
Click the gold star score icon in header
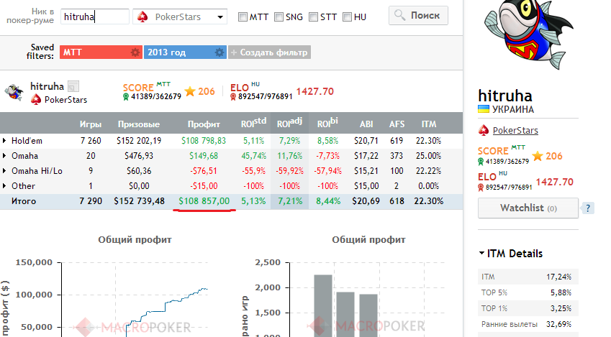[190, 91]
